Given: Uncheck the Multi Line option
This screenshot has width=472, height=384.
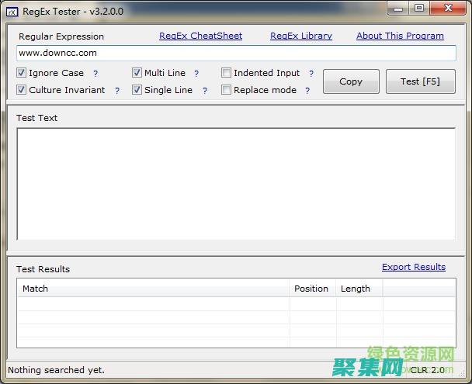Looking at the screenshot, I should click(x=137, y=73).
